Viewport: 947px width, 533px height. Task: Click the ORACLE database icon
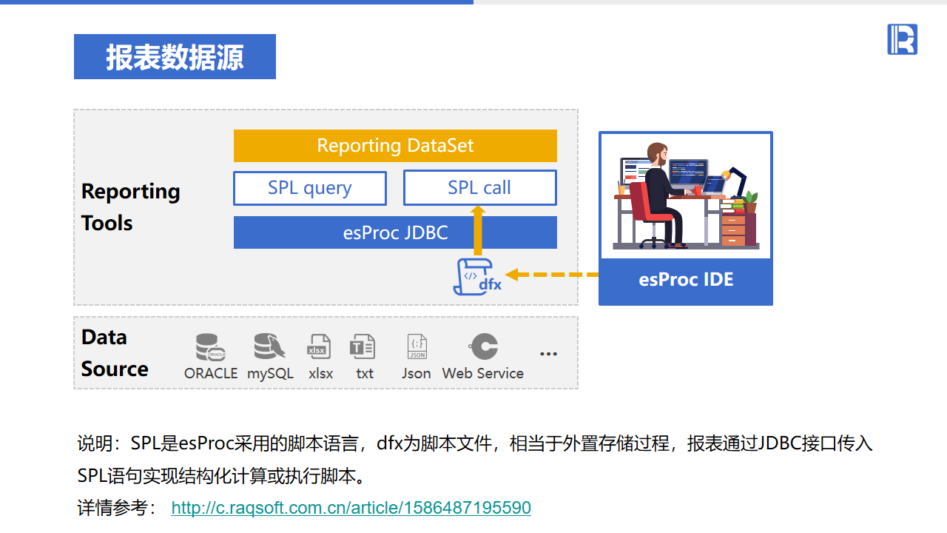click(x=211, y=347)
